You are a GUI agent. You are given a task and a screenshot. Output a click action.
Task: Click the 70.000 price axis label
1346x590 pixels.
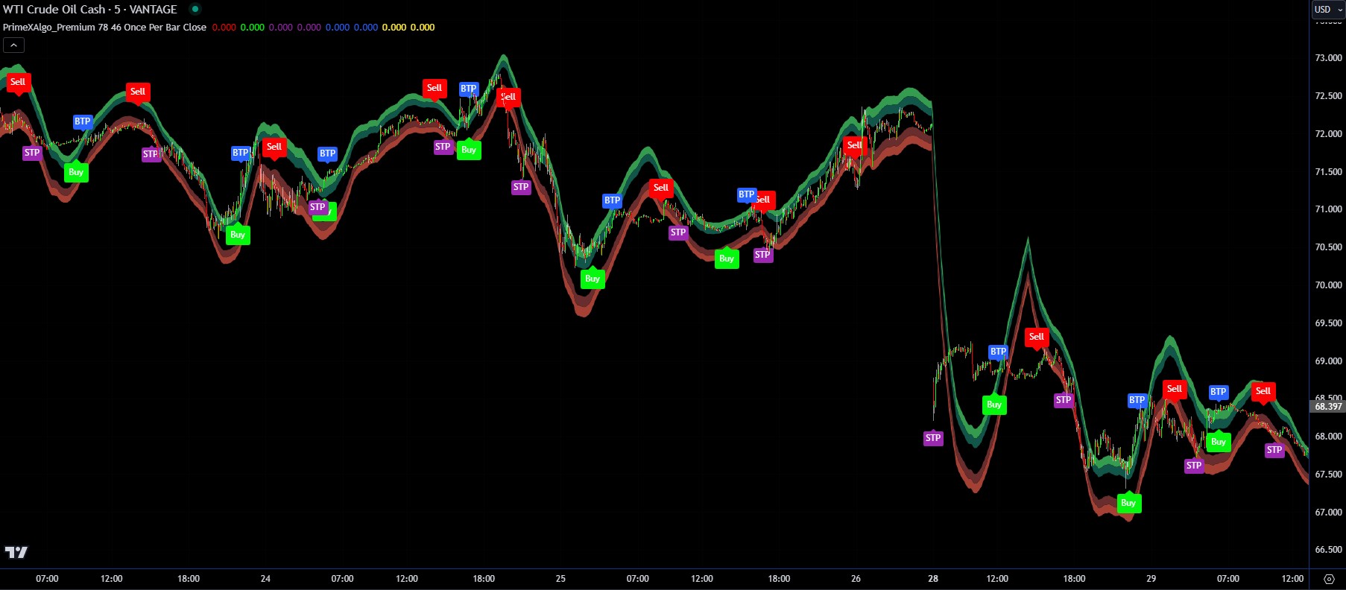[1328, 285]
